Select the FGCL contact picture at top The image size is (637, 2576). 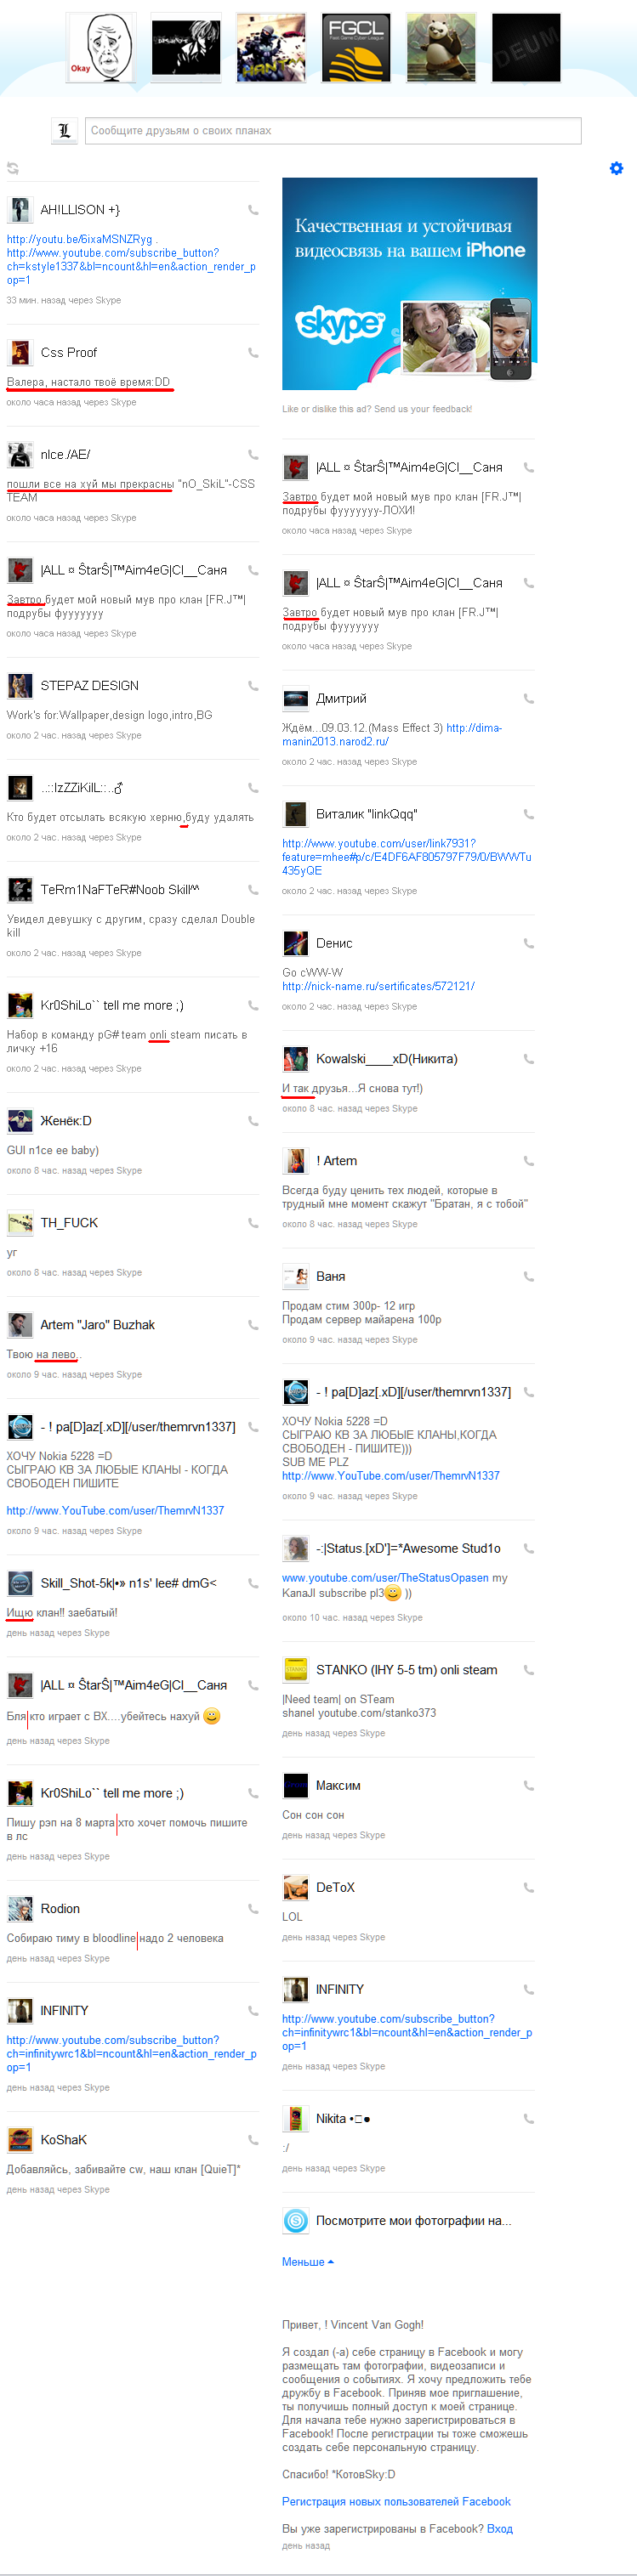click(x=356, y=48)
